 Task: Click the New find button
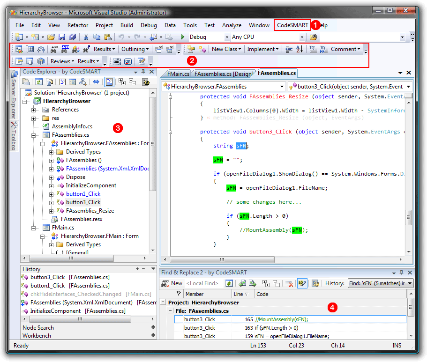tap(172, 283)
